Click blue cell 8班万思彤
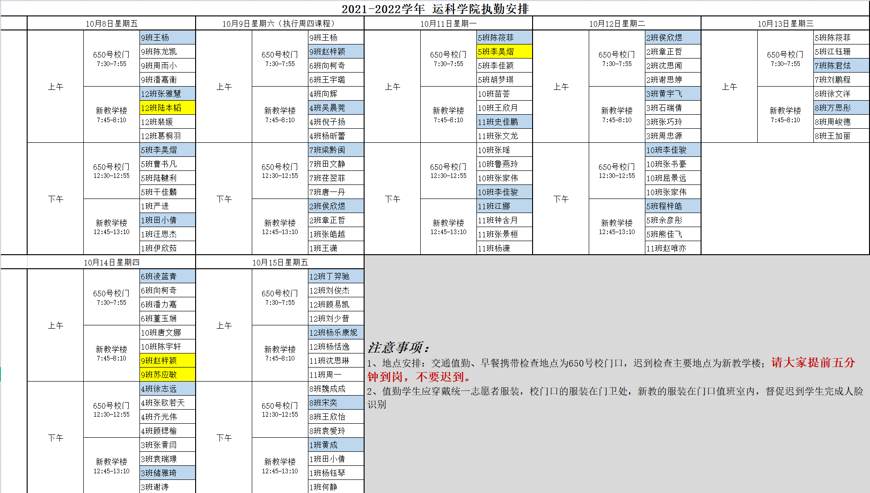870x493 pixels. point(841,108)
